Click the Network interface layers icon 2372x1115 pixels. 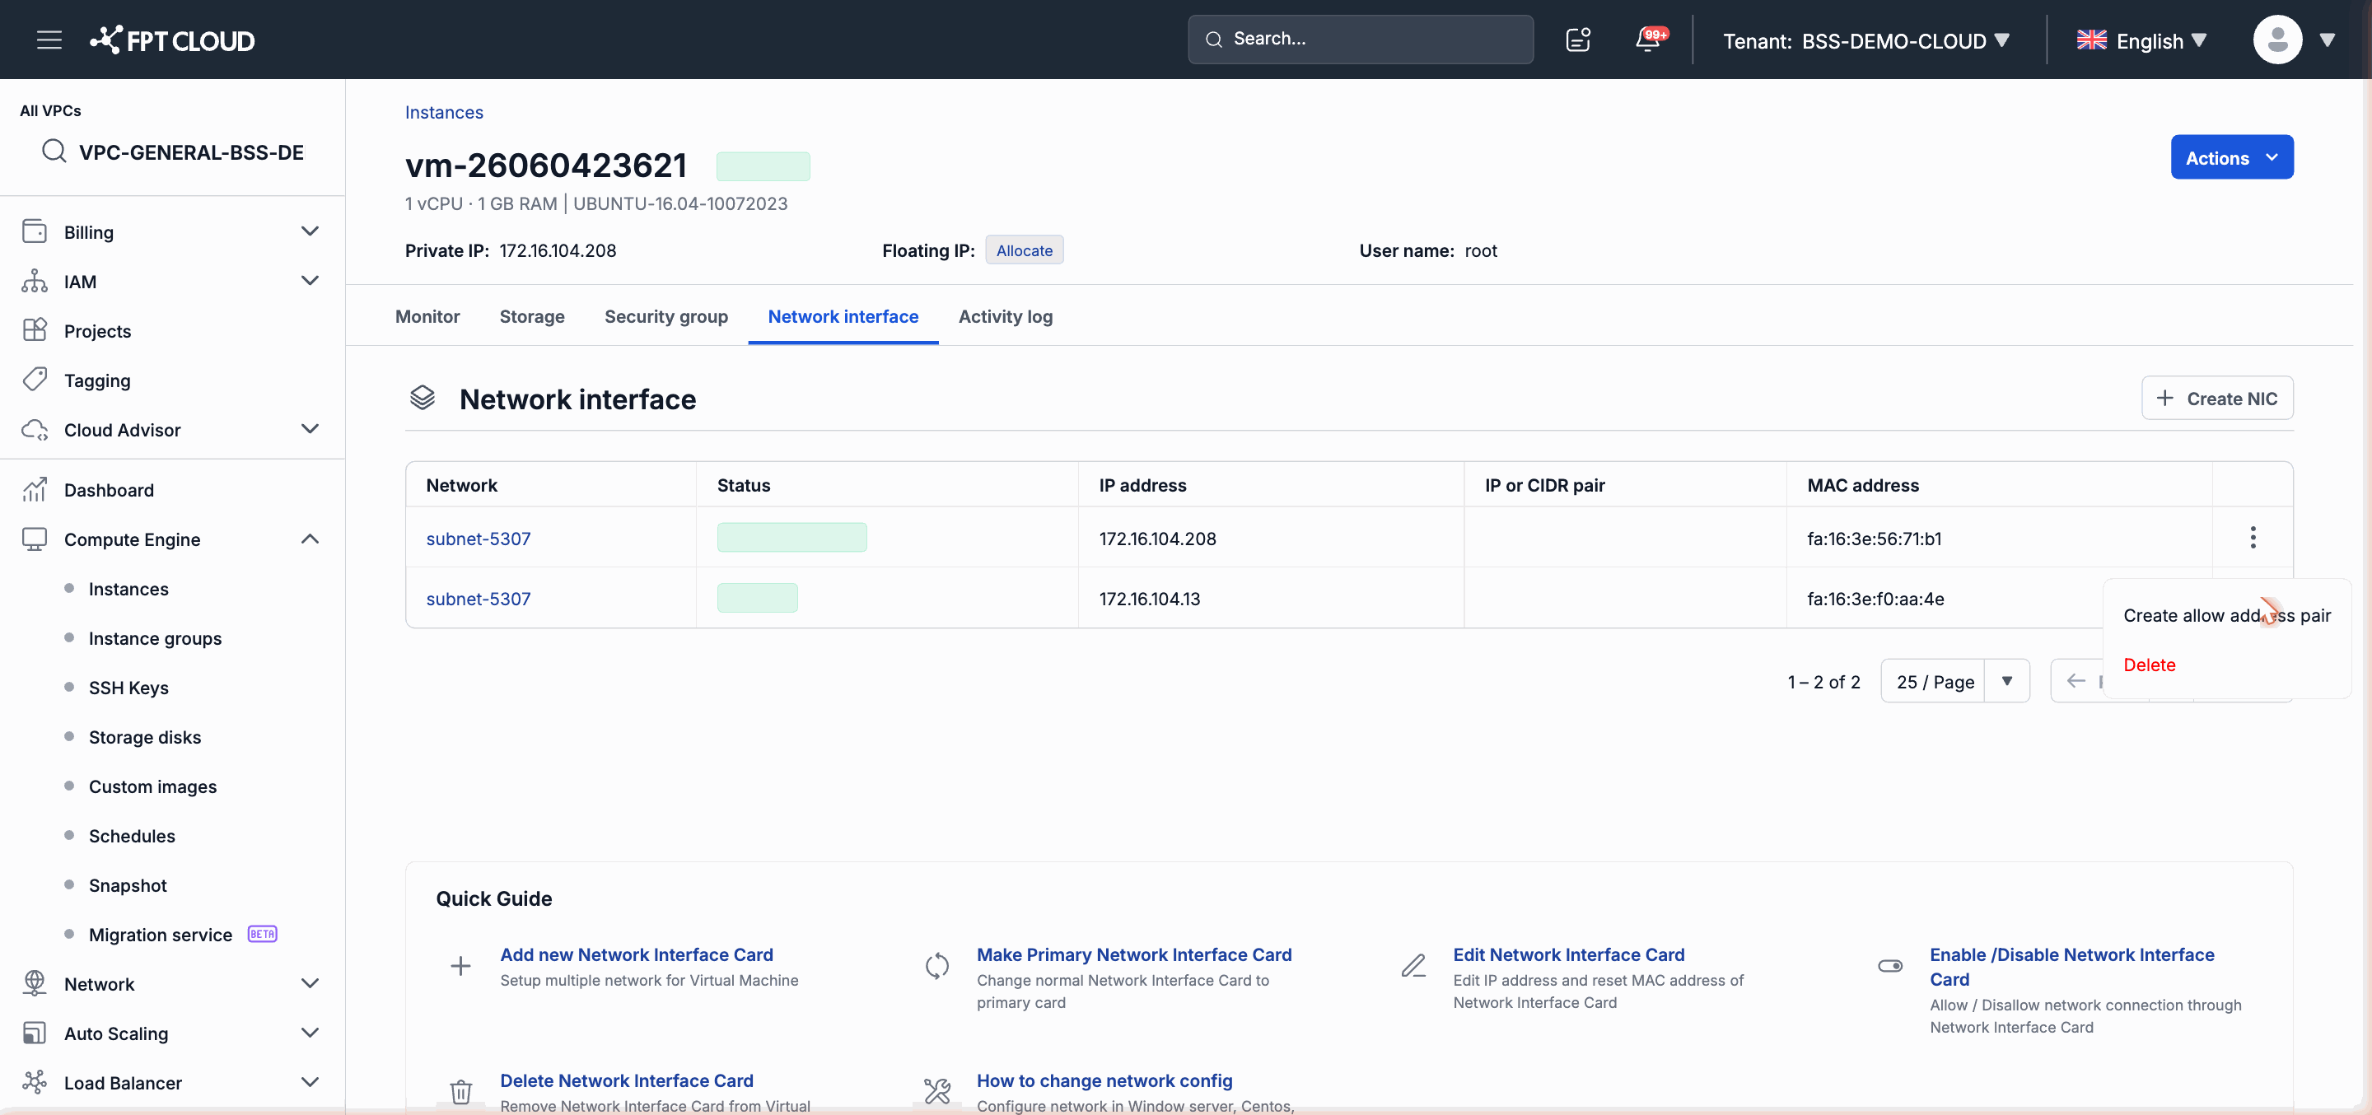(422, 398)
